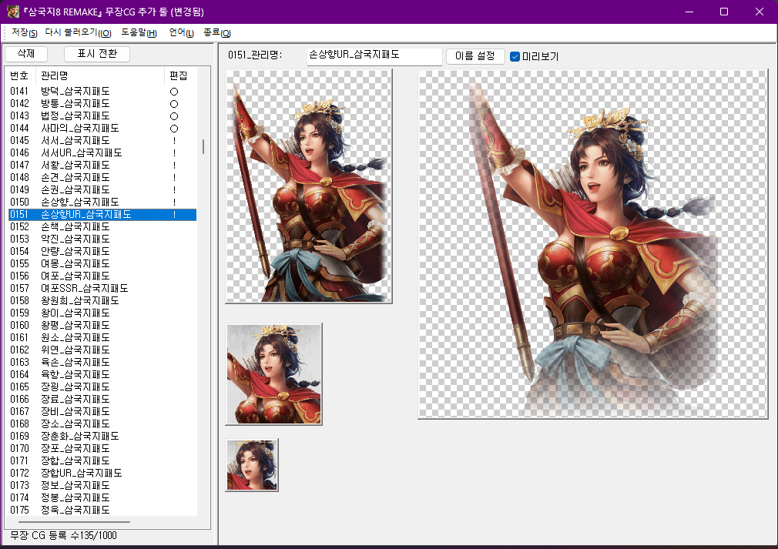Select row 0157 여포SSR_삼국지패도
Screen dimensions: 778x549
tap(102, 288)
